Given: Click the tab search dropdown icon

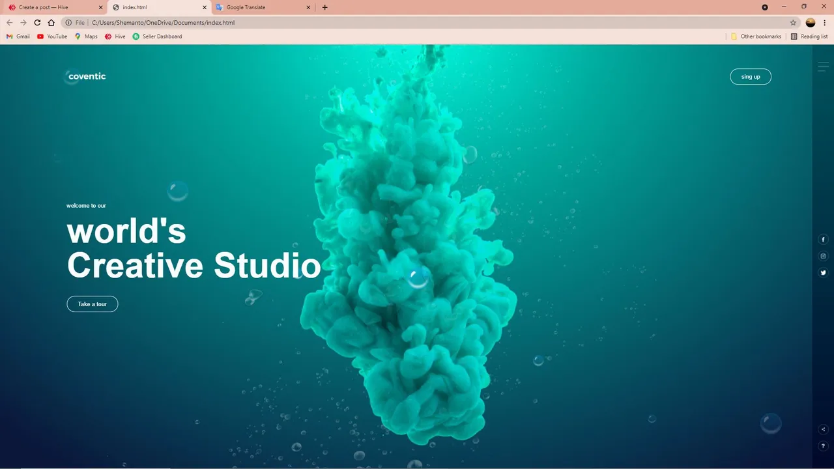Looking at the screenshot, I should (x=765, y=7).
